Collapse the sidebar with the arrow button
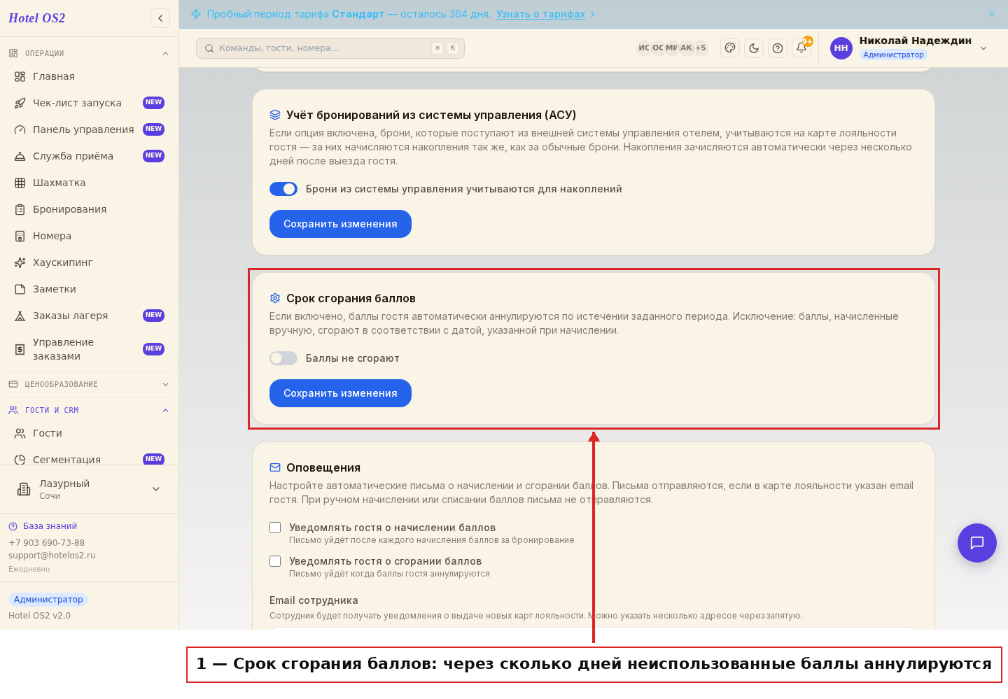Viewport: 1008px width, 699px height. click(160, 18)
